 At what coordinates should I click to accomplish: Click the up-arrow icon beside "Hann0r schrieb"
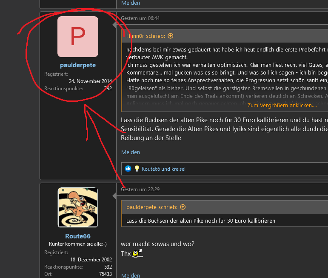click(x=171, y=36)
